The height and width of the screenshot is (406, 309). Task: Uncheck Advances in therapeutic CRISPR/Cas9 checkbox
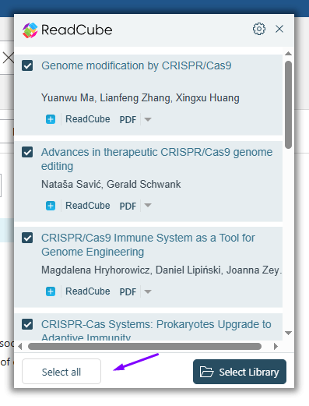pos(27,152)
